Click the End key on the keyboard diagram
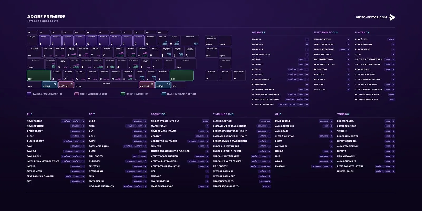The width and height of the screenshot is (422, 211). (212, 52)
